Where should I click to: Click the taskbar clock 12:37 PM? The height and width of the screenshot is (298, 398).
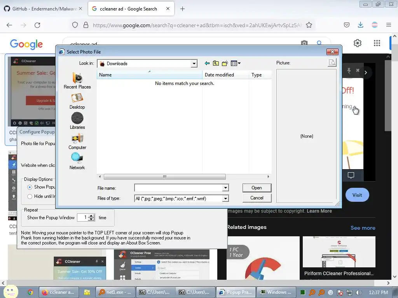click(378, 293)
